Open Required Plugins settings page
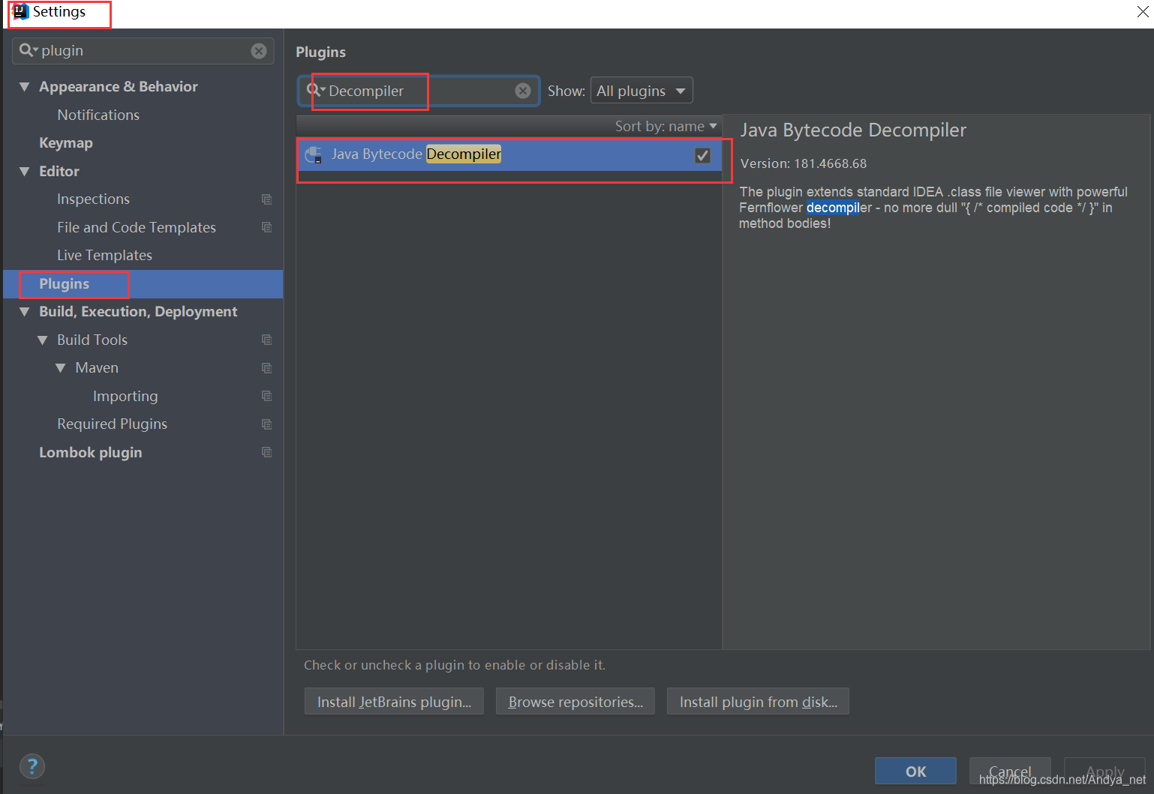Viewport: 1154px width, 794px height. tap(112, 424)
